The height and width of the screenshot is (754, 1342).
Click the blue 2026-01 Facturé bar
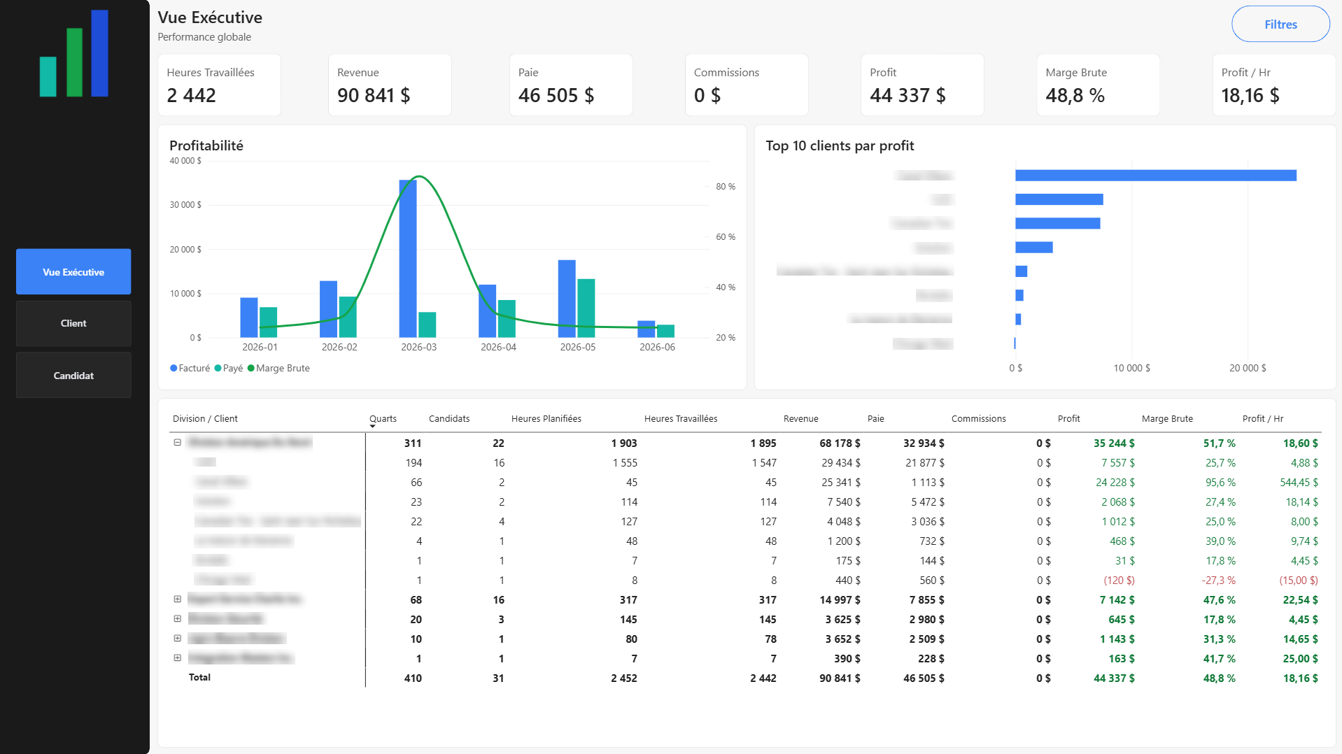click(249, 318)
